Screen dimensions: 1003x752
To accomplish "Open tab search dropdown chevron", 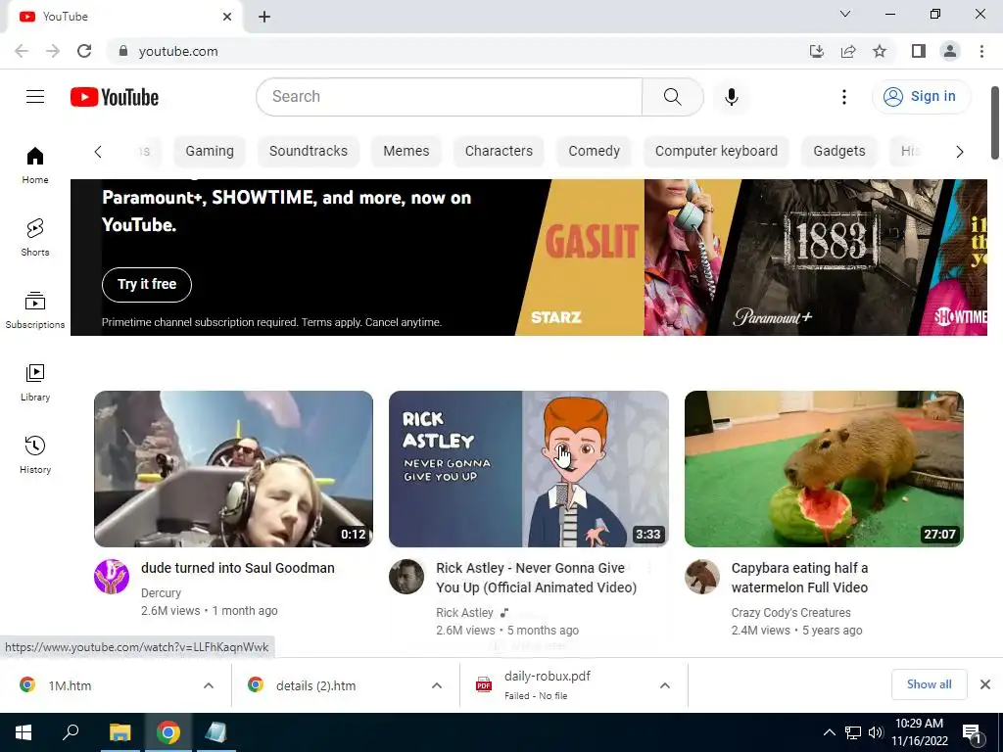I will pyautogui.click(x=845, y=14).
